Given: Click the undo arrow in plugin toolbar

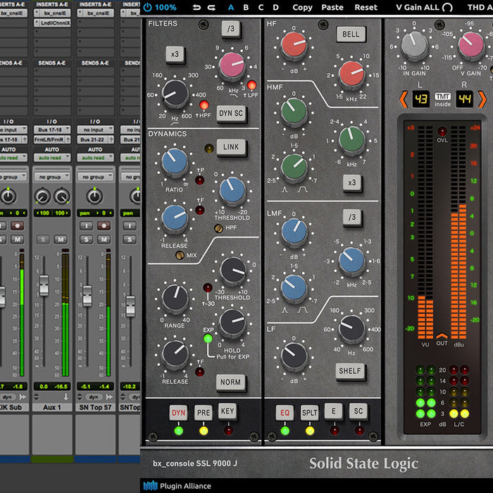Looking at the screenshot, I should coord(196,7).
